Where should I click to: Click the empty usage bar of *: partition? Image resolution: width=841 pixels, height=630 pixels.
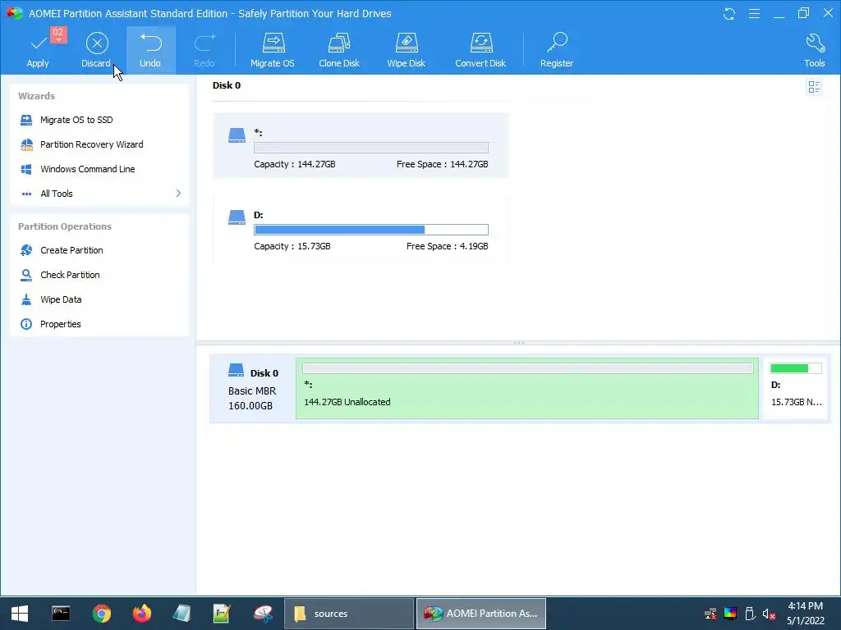pos(371,148)
